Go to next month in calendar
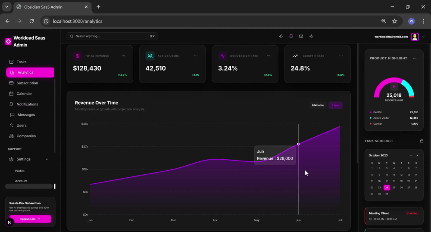Image resolution: width=431 pixels, height=232 pixels. tap(417, 155)
